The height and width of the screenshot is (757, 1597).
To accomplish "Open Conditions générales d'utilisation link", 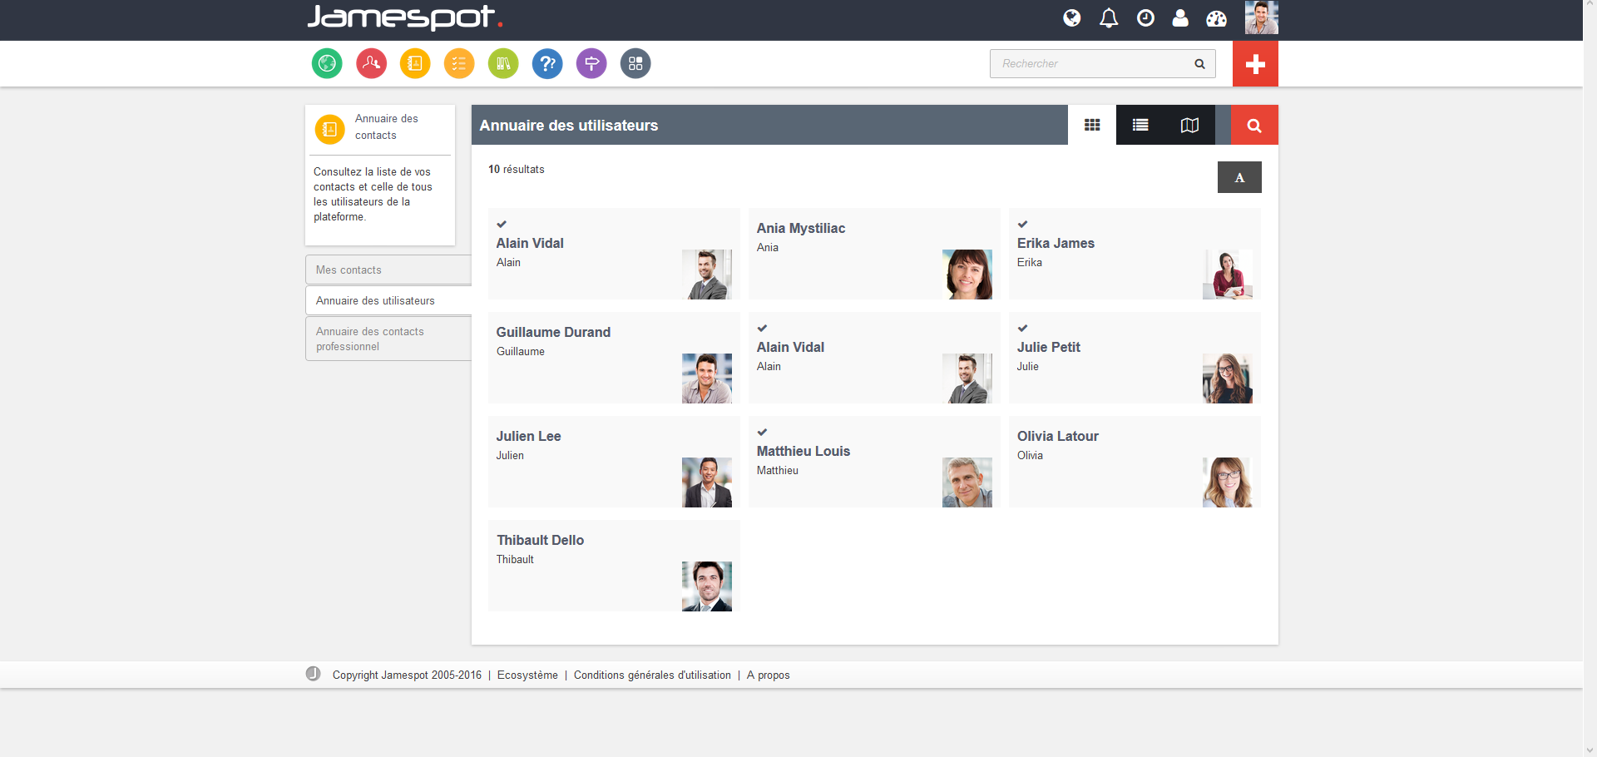I will 652,675.
